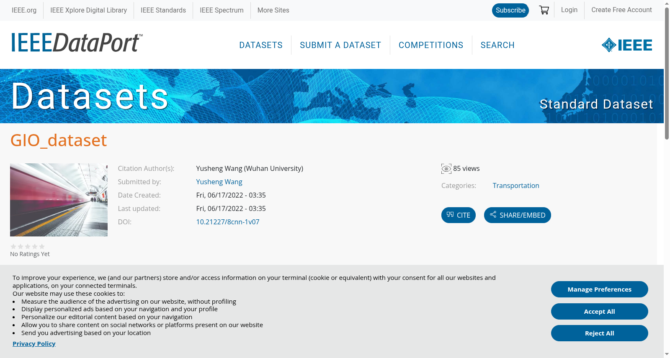This screenshot has height=358, width=670.
Task: Click the CITE button
Action: click(x=459, y=215)
